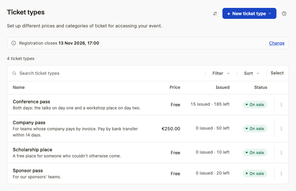
Task: Open the help question mark icon
Action: pyautogui.click(x=284, y=14)
